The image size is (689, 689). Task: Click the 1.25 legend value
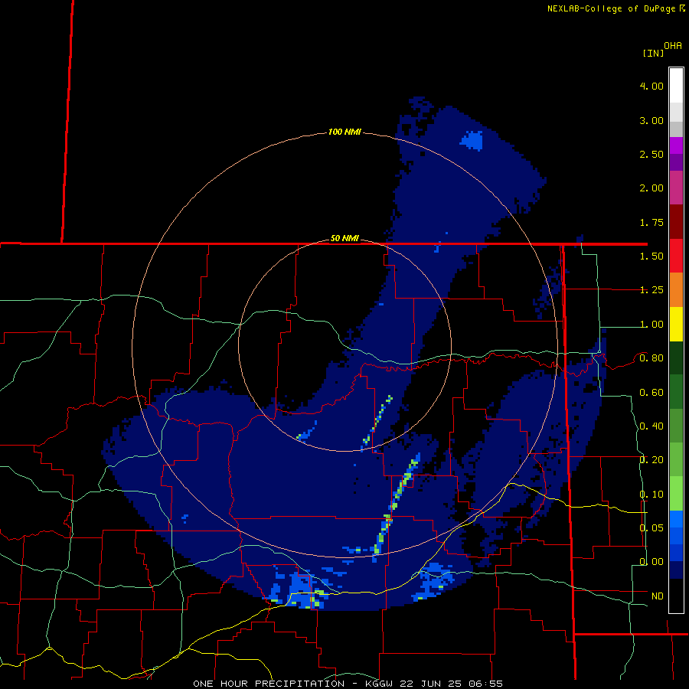[x=651, y=290]
